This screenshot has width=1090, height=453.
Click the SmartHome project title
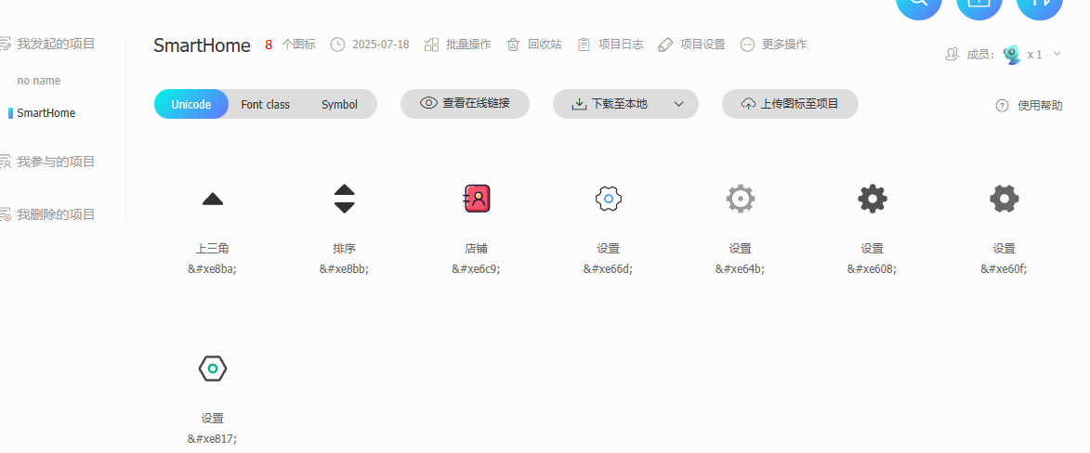point(202,45)
